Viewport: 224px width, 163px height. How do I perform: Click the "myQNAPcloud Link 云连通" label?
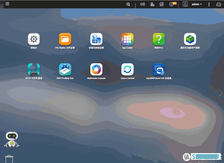(x=159, y=78)
